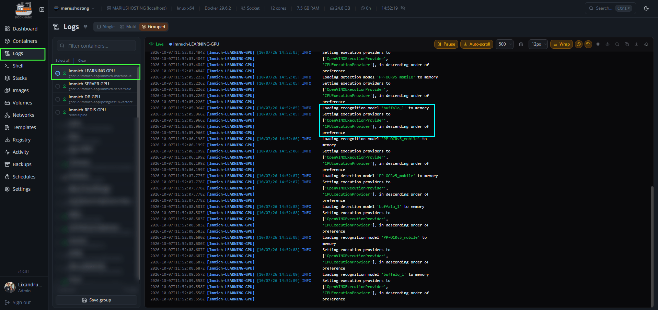Click the live stream icon beside Logs title

point(85,27)
